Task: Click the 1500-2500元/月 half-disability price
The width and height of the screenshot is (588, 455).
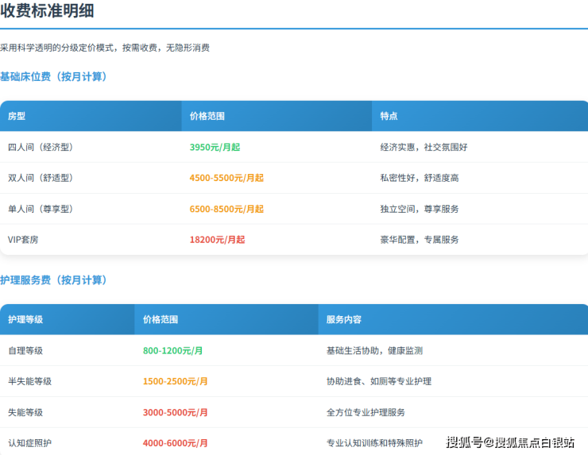Action: point(176,381)
